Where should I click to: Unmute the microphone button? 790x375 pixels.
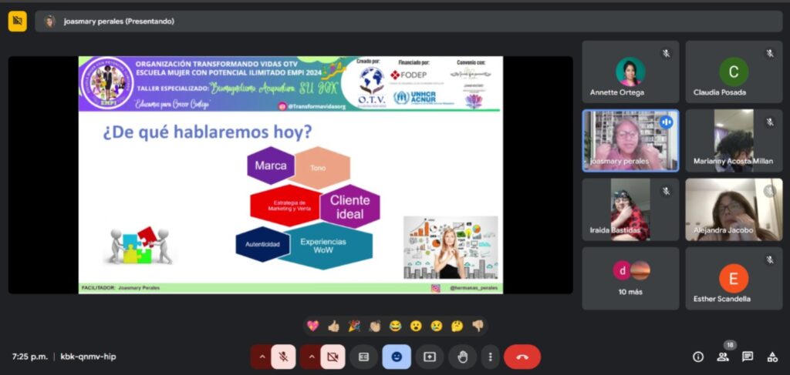(x=283, y=357)
